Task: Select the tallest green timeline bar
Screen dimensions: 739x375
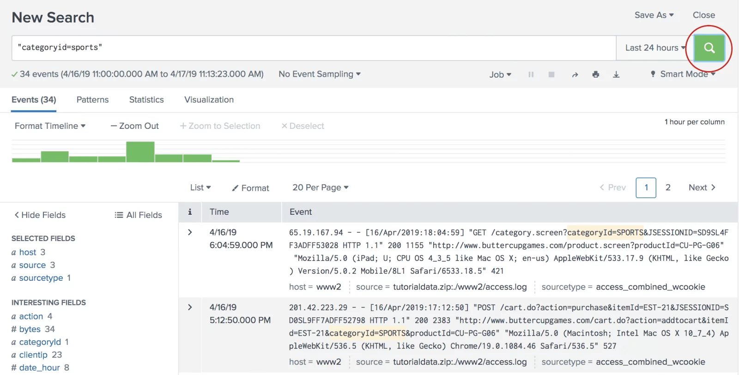Action: click(x=140, y=151)
